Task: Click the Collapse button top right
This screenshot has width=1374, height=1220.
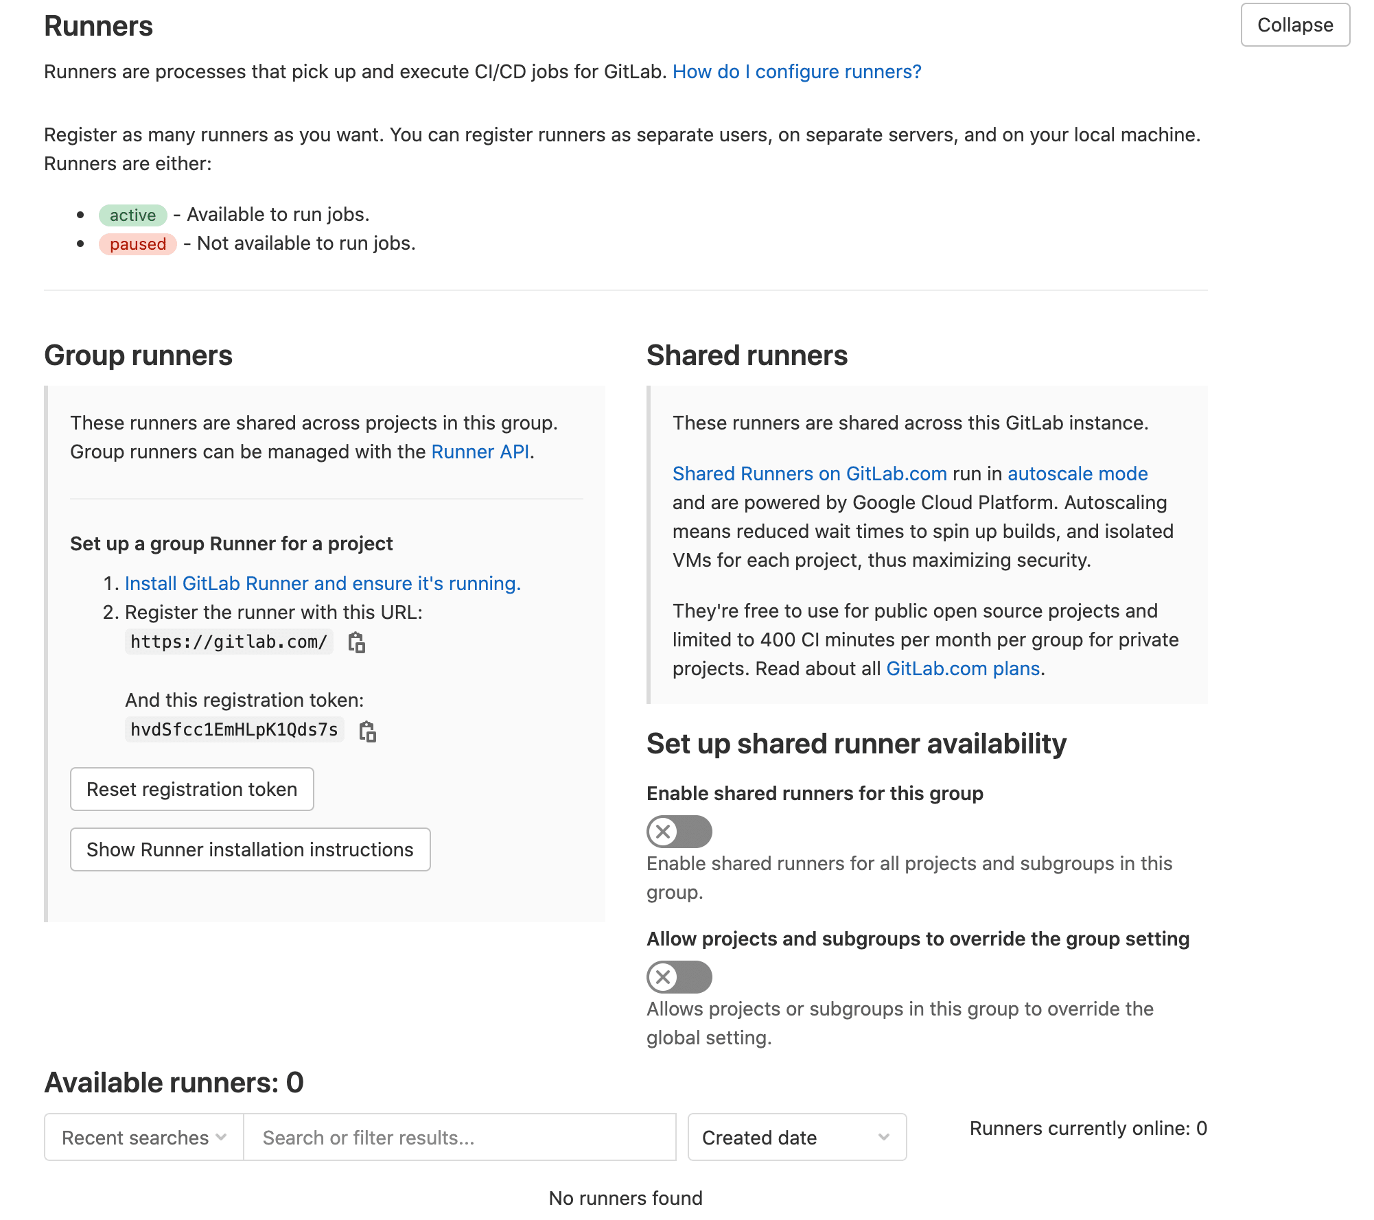Action: (x=1294, y=23)
